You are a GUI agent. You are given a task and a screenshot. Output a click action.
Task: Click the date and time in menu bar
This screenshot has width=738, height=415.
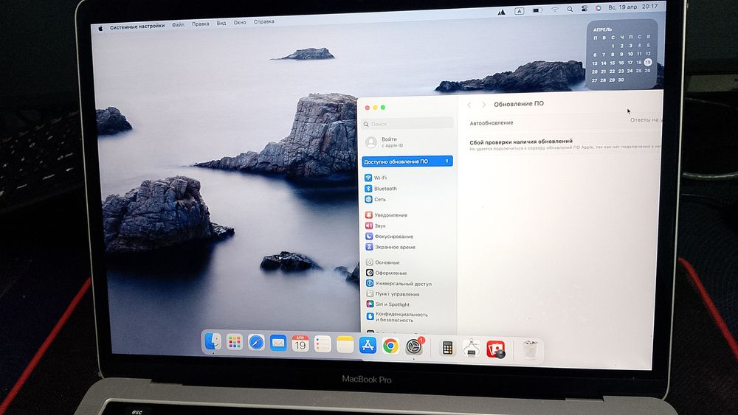(x=633, y=7)
